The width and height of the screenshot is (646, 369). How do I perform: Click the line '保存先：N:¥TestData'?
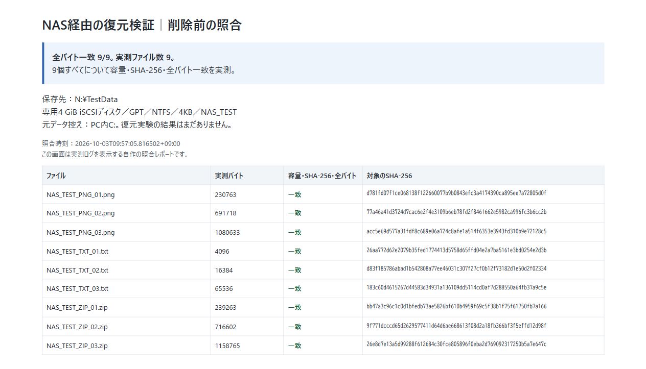pos(80,100)
